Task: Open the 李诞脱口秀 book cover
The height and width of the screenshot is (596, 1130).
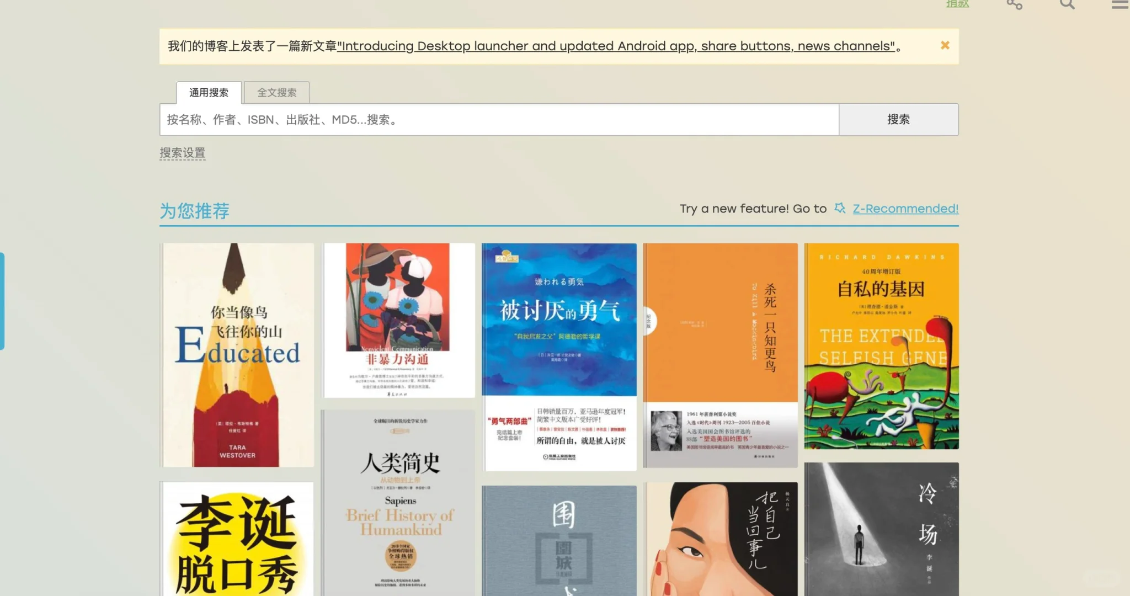Action: (x=237, y=539)
